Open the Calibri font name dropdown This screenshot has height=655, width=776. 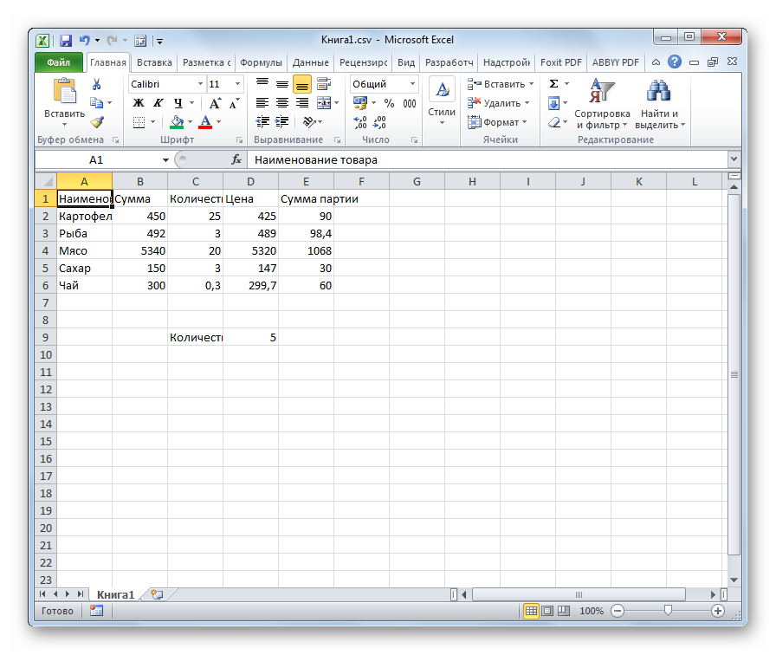pyautogui.click(x=200, y=84)
